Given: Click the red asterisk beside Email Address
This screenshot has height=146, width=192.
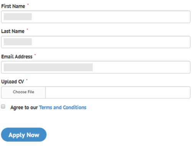Looking at the screenshot, I should 35,55.
